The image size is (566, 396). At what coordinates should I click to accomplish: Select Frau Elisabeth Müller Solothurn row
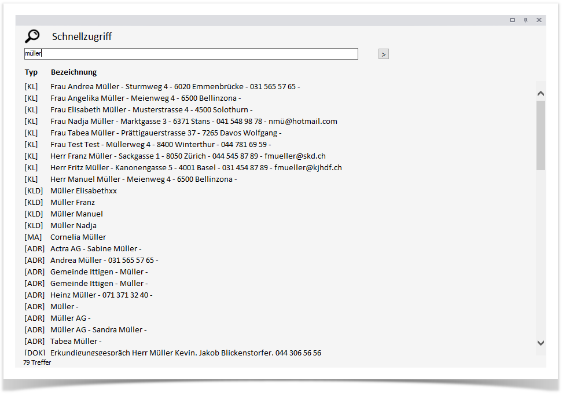[151, 110]
